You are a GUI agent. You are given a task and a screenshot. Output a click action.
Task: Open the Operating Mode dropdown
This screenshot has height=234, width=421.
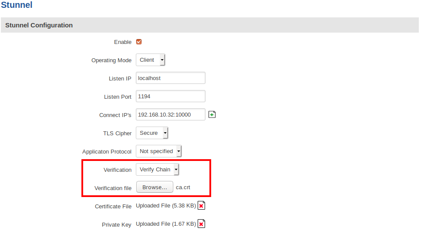pos(151,60)
